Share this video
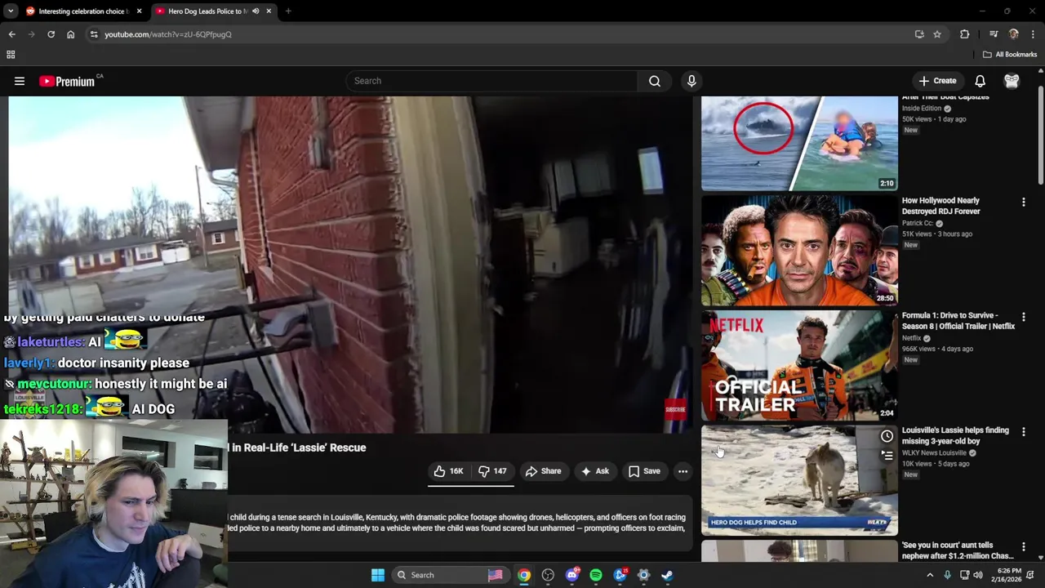Viewport: 1045px width, 588px height. (543, 471)
